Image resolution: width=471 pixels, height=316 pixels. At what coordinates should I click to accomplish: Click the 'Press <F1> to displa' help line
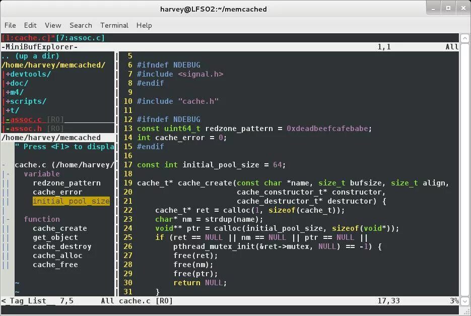point(64,147)
